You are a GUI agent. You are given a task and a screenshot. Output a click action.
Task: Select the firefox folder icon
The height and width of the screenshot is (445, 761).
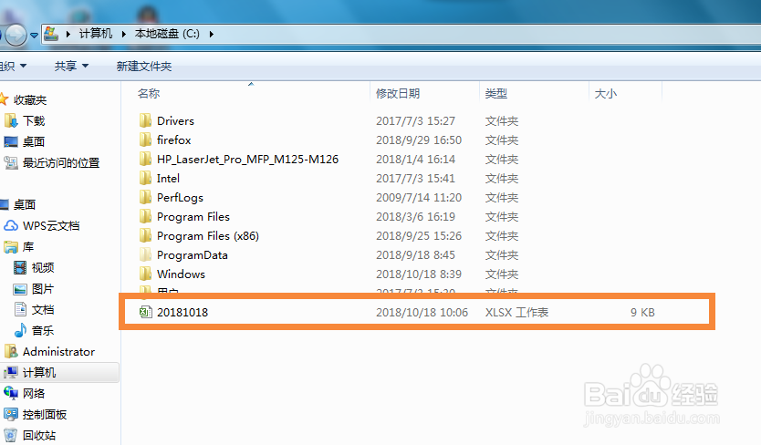145,140
